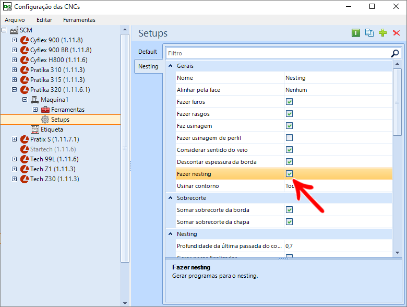Screen dimensions: 407x307
Task: Open the Arquivo menu
Action: pos(15,20)
